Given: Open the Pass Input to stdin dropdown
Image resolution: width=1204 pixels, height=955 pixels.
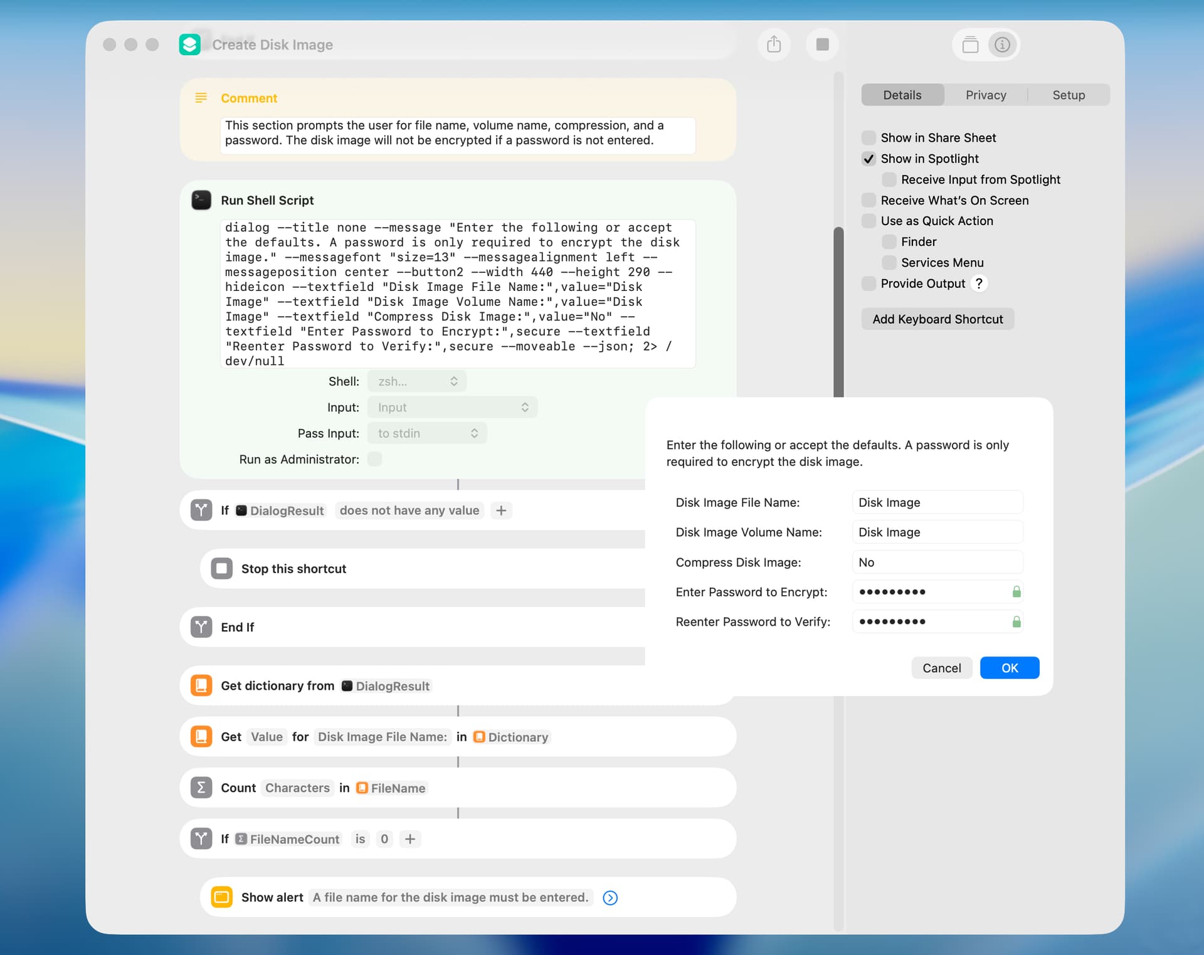Looking at the screenshot, I should (427, 433).
